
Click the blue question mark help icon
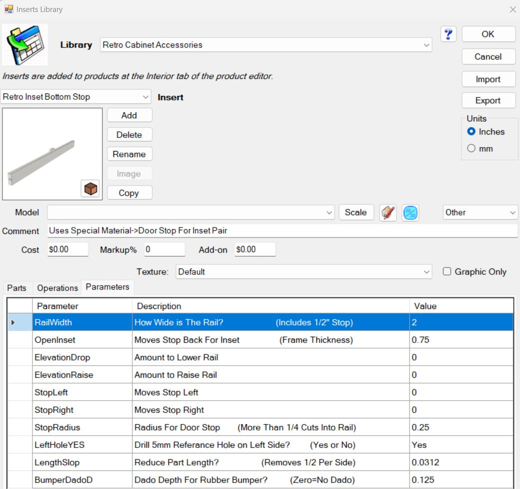(x=448, y=34)
